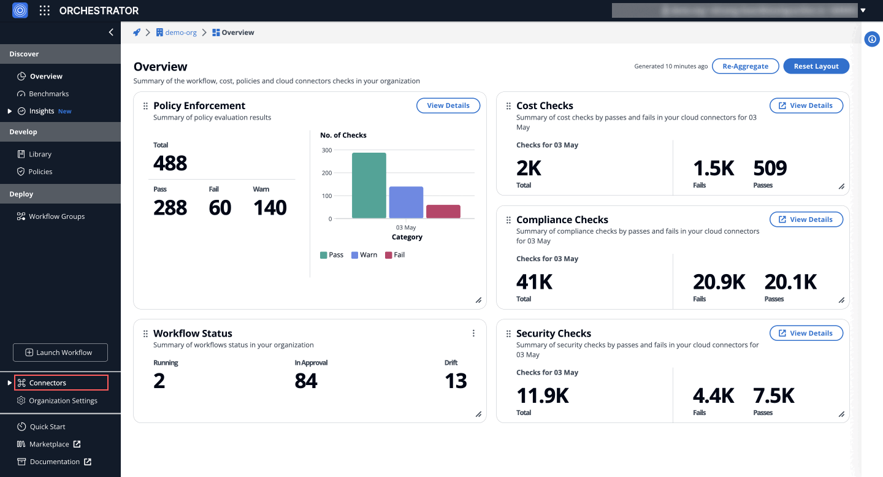The image size is (883, 477).
Task: Toggle the Fail series in chart legend
Action: (x=395, y=255)
